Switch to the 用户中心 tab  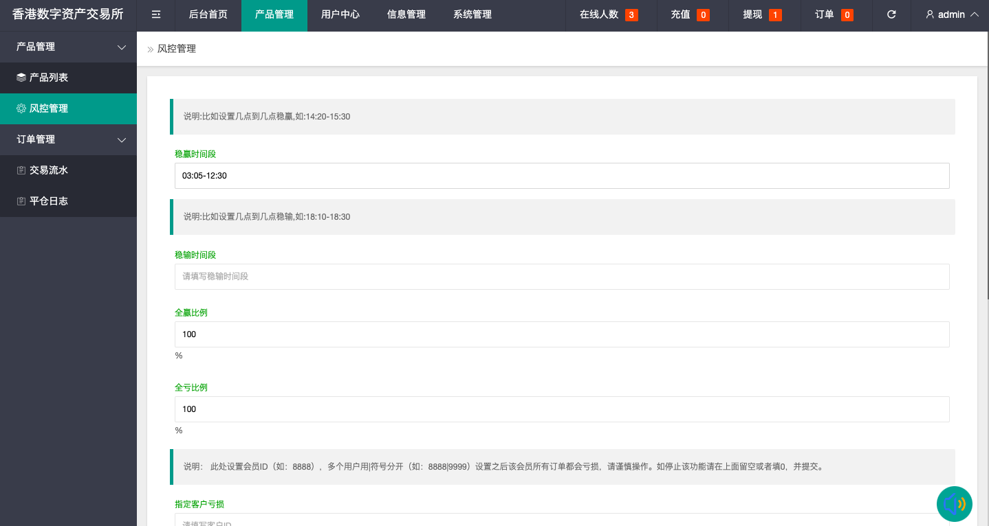[x=341, y=14]
